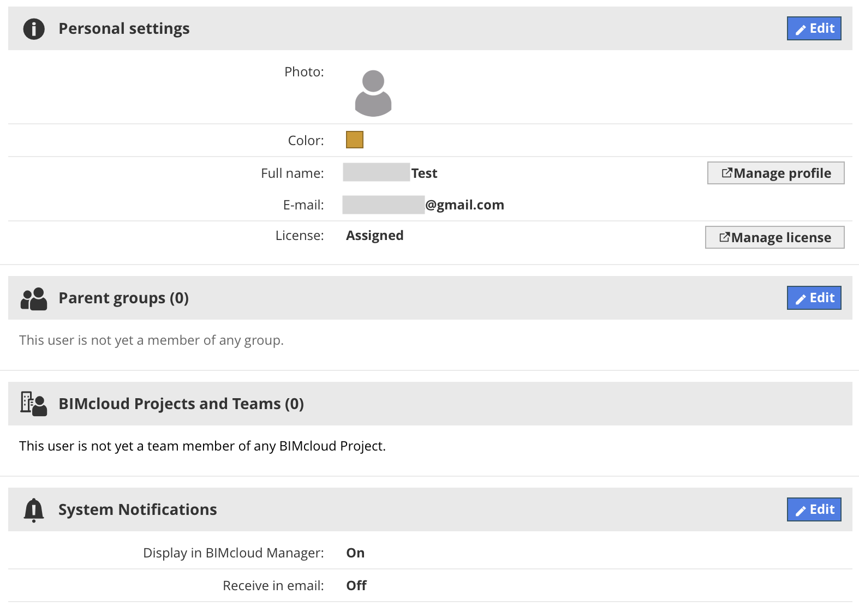The image size is (859, 612).
Task: Edit Personal settings section
Action: click(x=814, y=28)
